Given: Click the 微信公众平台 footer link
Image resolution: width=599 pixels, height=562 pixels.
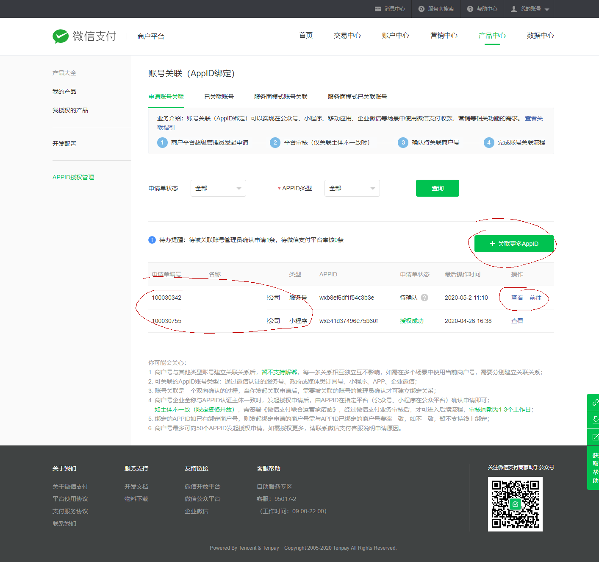Looking at the screenshot, I should 202,499.
